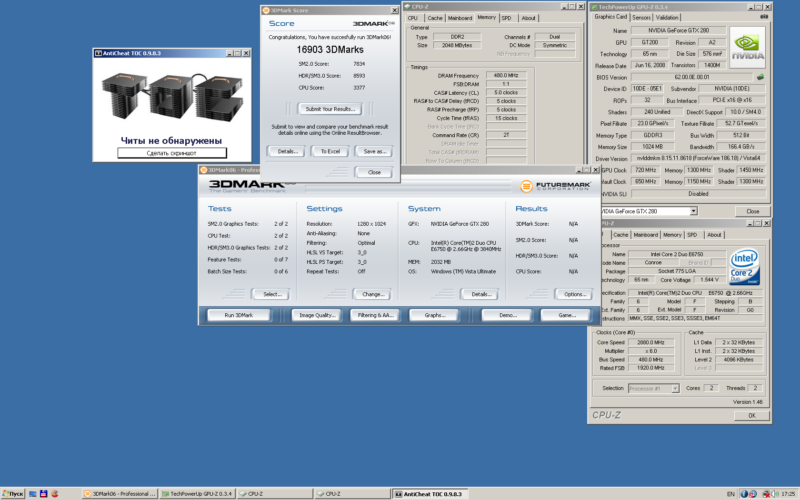
Task: Click the GPU-Z title bar icon
Action: click(595, 7)
